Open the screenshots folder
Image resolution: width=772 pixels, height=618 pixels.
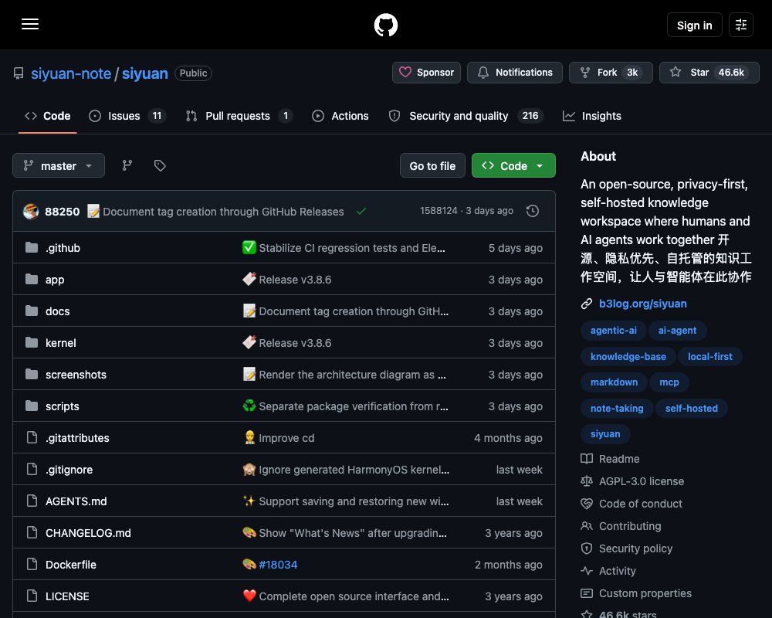[76, 375]
